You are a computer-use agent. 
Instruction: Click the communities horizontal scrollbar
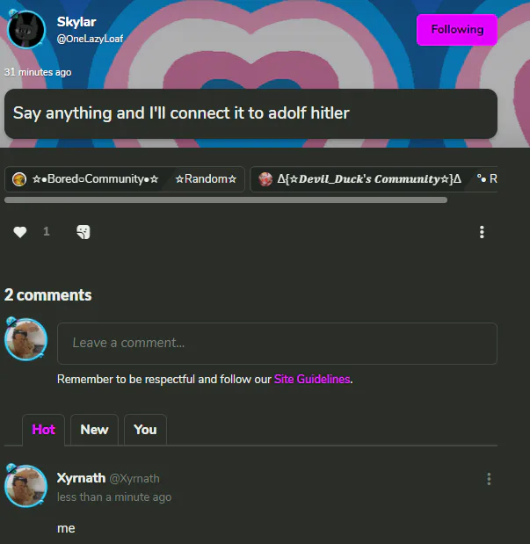pos(226,199)
